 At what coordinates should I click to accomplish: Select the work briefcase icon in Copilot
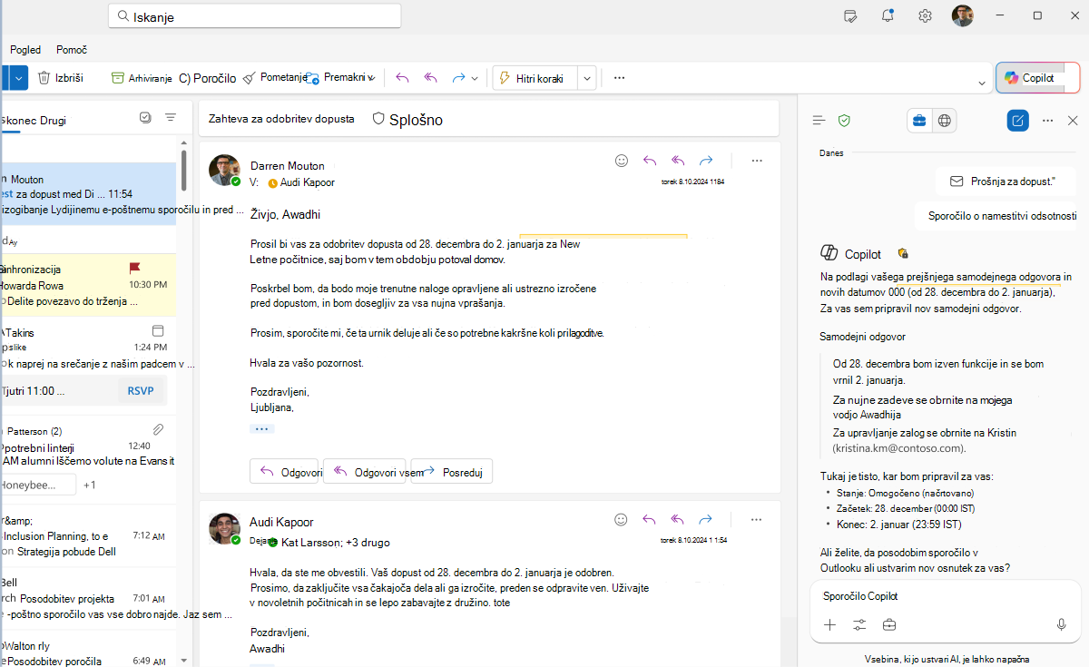[919, 120]
